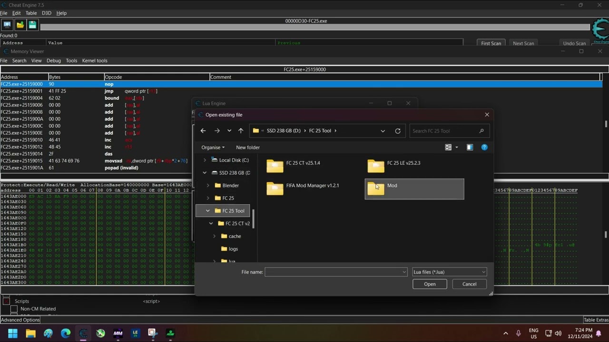Click the New folder button
This screenshot has height=342, width=609.
248,147
